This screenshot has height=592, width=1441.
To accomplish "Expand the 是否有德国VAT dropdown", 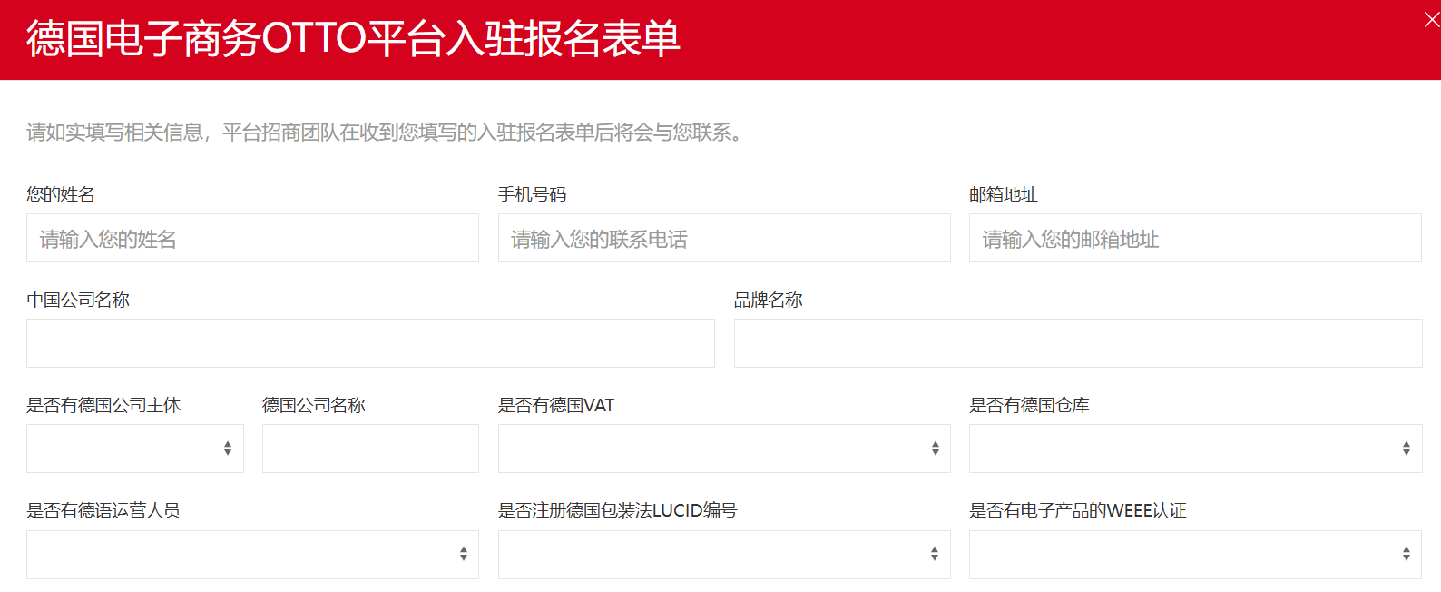I will (x=724, y=449).
